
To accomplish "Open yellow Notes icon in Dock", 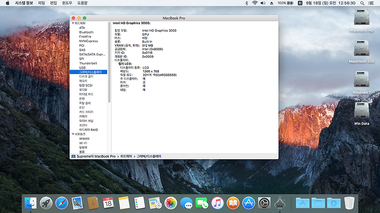I will point(124,203).
